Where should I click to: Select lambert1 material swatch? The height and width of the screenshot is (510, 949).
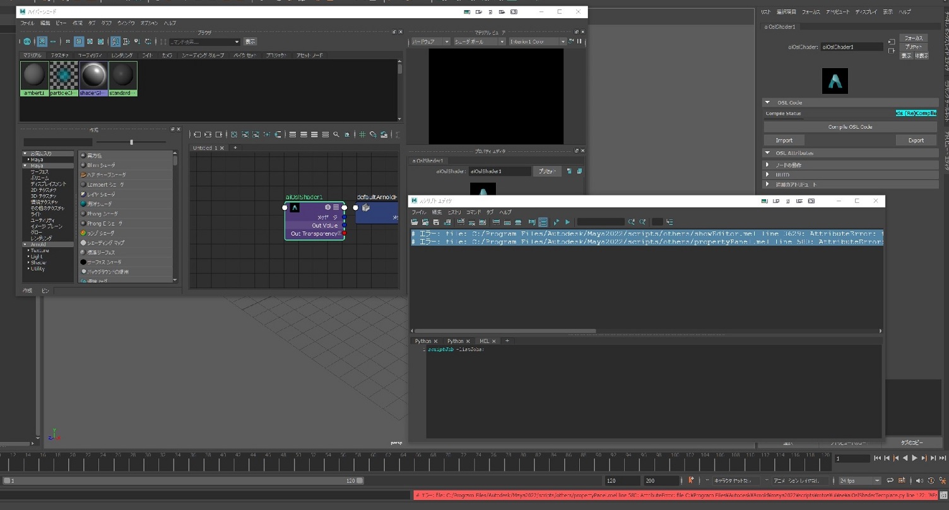[34, 79]
